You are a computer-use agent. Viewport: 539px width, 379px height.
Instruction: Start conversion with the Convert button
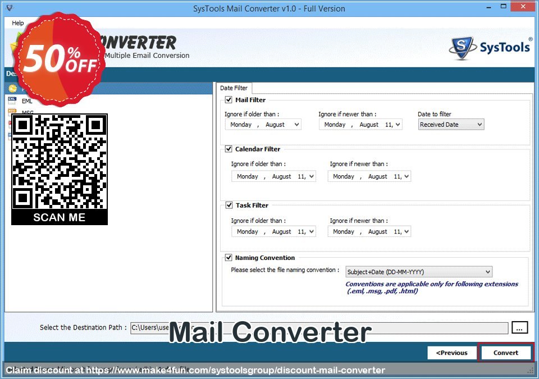coord(506,353)
